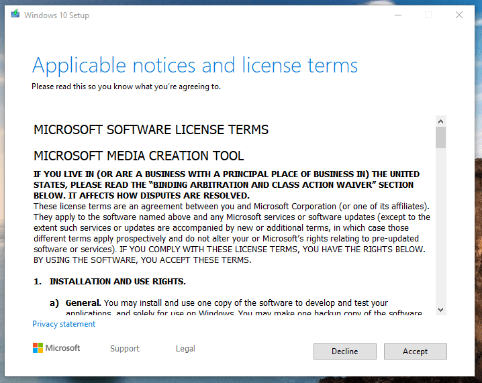482x383 pixels.
Task: Click 'BY USING THE SOFTWARE, YOU ACCEPT' line
Action: click(142, 260)
